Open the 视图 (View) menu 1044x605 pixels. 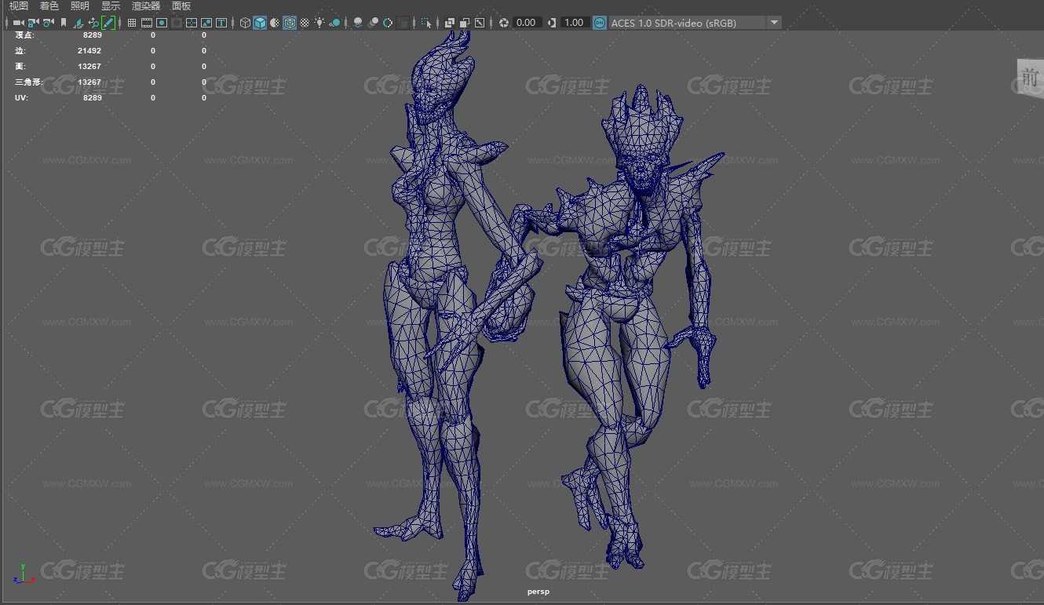(x=18, y=6)
